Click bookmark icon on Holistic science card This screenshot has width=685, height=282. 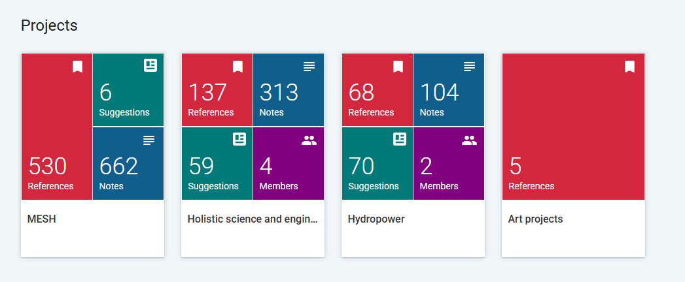(237, 67)
